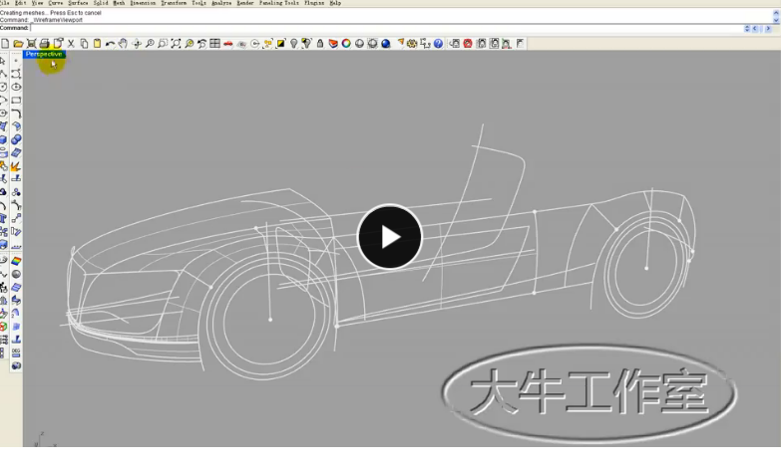Open the Curve menu

56,3
